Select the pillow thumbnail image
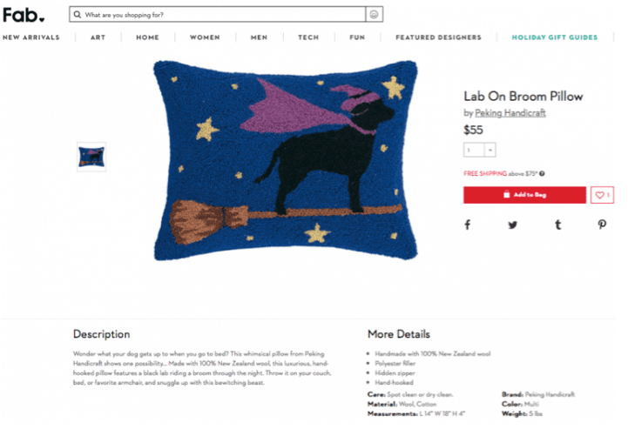The height and width of the screenshot is (429, 628). 91,157
